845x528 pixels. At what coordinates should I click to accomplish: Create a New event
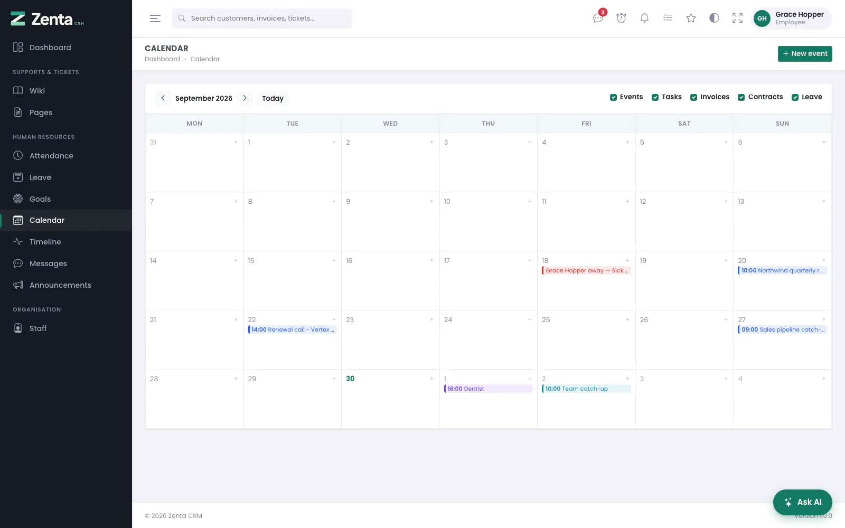point(805,54)
